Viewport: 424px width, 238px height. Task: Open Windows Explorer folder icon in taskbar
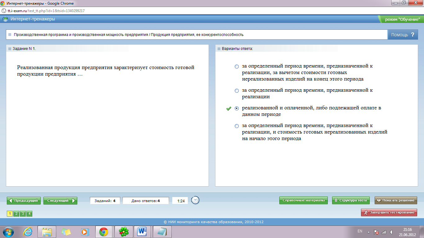(47, 232)
